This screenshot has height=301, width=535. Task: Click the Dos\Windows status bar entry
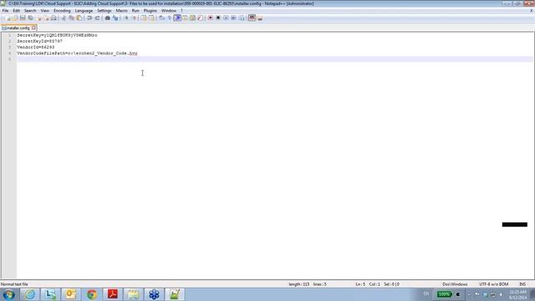pos(455,284)
